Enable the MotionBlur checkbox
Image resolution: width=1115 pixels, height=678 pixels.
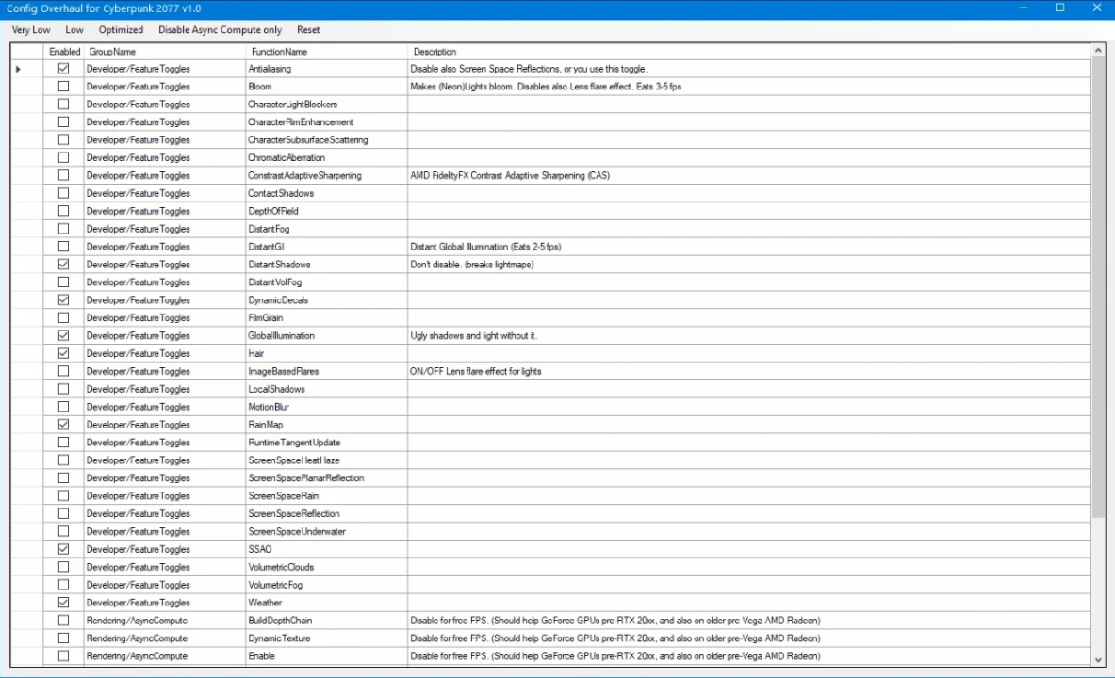coord(63,407)
